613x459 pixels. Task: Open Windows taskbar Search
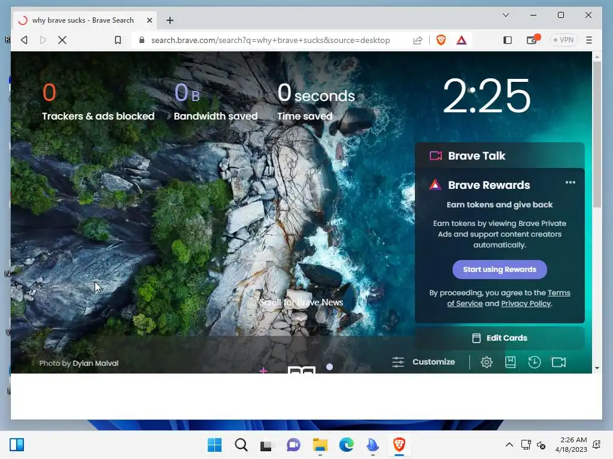(241, 445)
